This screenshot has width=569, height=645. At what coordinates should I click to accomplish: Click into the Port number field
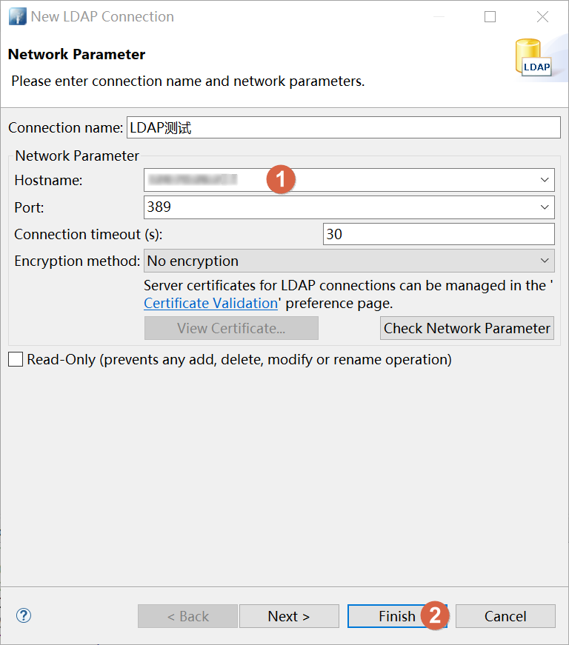coord(339,207)
